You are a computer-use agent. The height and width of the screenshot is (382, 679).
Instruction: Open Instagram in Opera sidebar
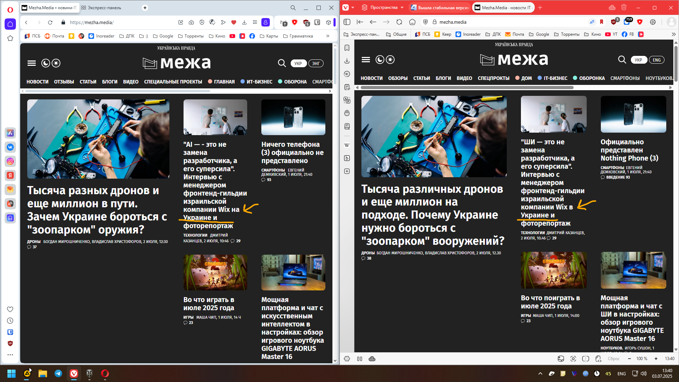tap(10, 161)
